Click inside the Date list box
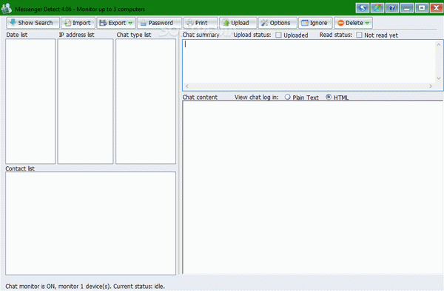The image size is (444, 291). 30,101
